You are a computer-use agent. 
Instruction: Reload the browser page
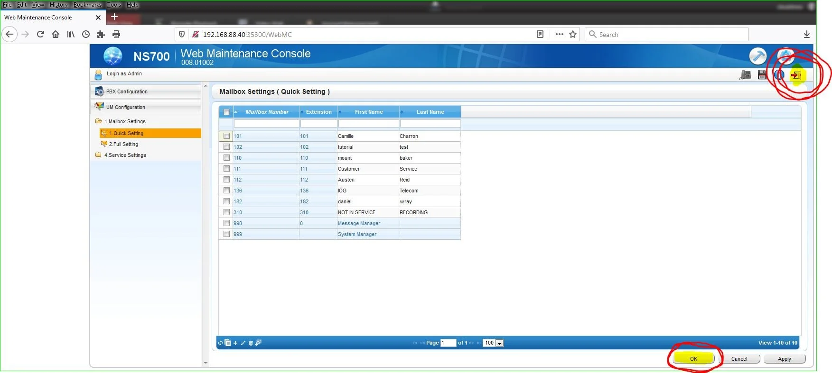tap(40, 34)
